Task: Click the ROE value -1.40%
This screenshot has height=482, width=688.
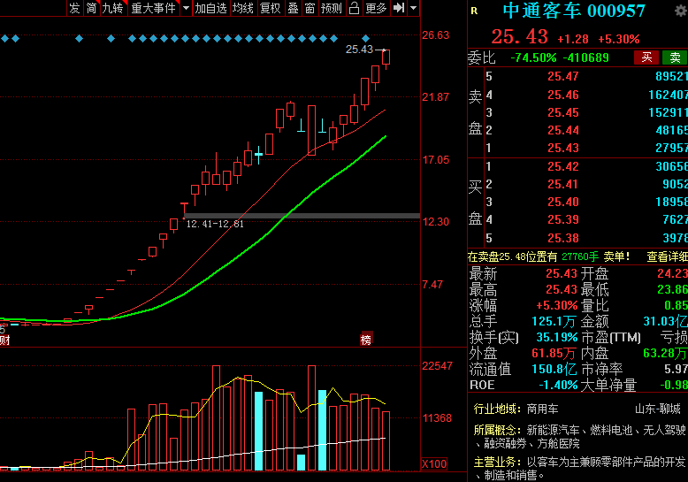Action: pos(558,385)
